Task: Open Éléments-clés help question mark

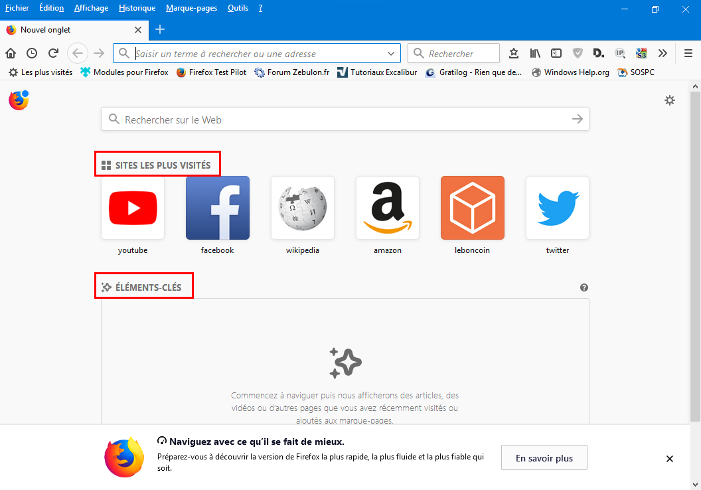Action: tap(584, 287)
